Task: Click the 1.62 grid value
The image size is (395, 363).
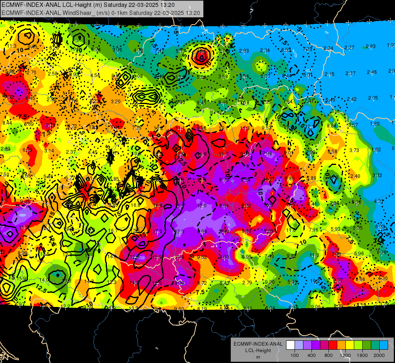Action: pyautogui.click(x=376, y=149)
